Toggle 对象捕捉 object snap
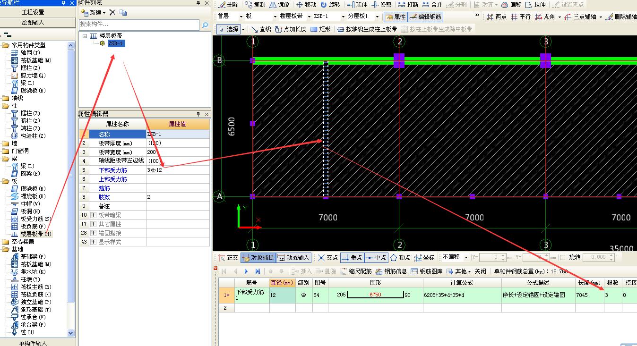This screenshot has width=637, height=346. 258,257
